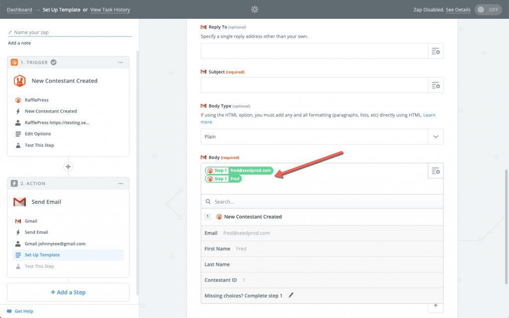
Task: Toggle the Zap ON/OFF switch
Action: coord(488,10)
